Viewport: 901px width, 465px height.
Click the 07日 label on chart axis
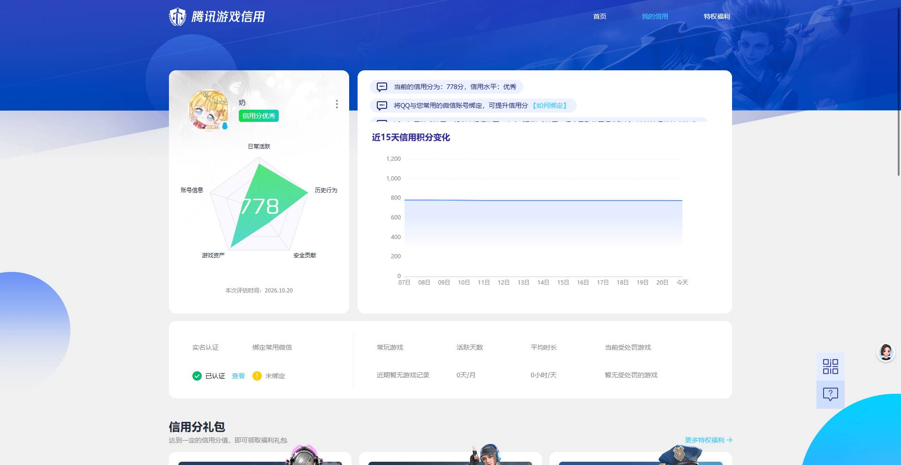404,282
